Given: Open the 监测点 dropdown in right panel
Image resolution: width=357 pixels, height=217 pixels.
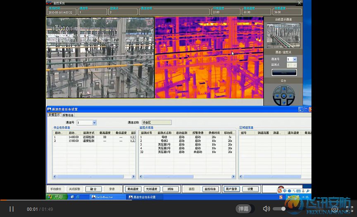Looking at the screenshot, I should [x=295, y=65].
